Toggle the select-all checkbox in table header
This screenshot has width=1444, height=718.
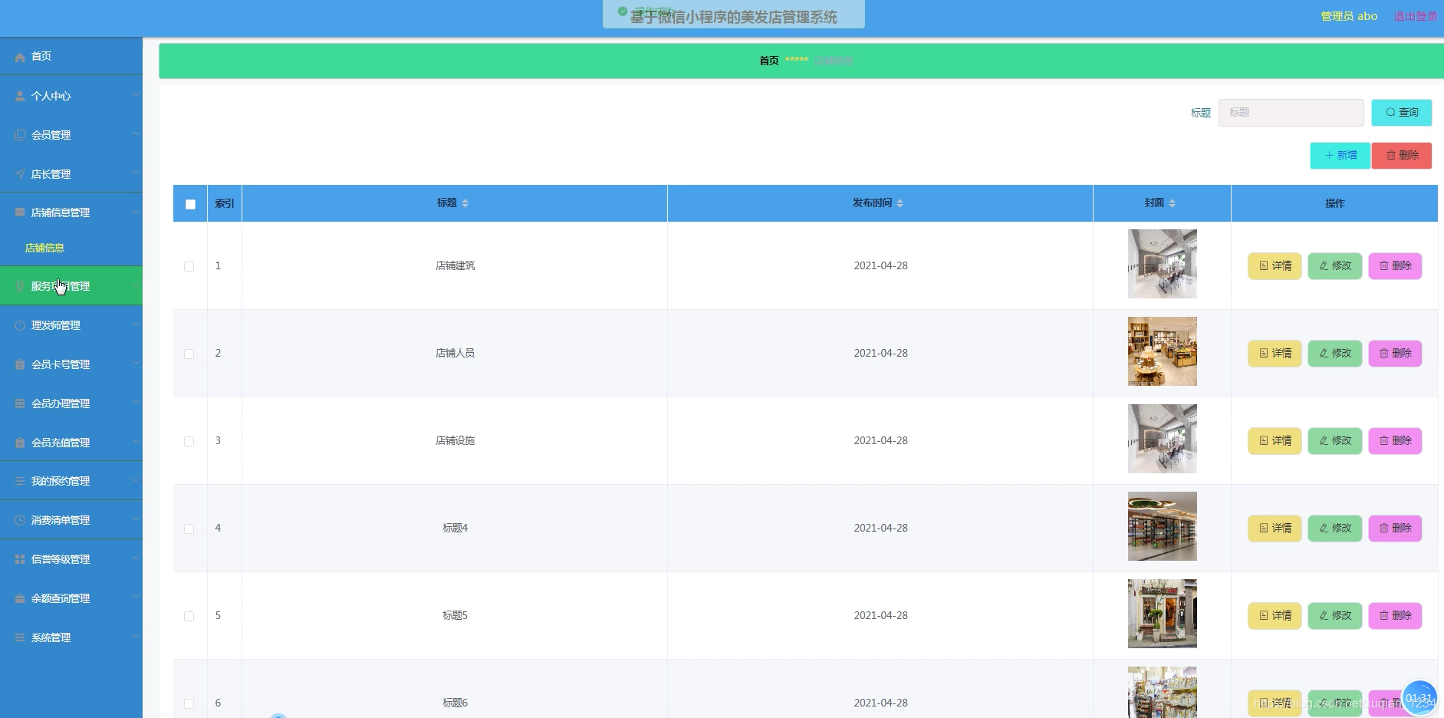tap(190, 204)
